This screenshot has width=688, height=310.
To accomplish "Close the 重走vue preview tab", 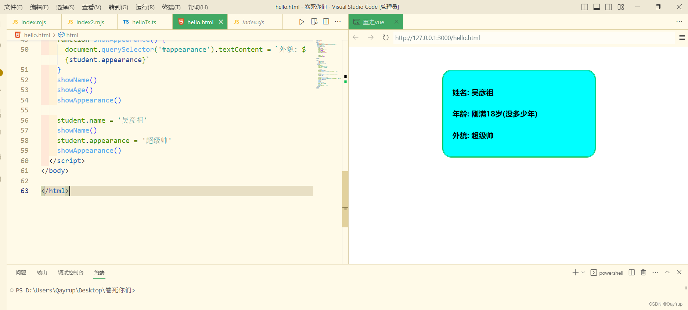I will [396, 22].
